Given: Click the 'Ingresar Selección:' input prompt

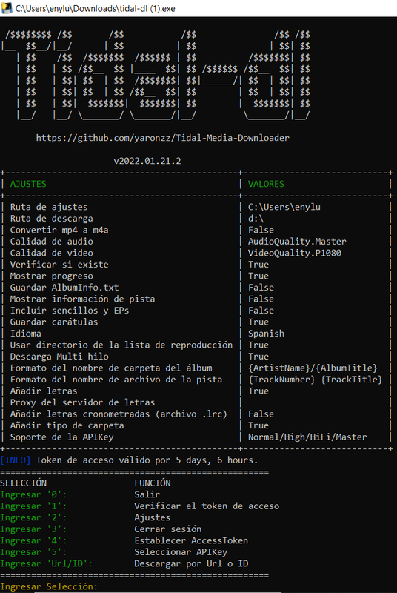Looking at the screenshot, I should 49,586.
